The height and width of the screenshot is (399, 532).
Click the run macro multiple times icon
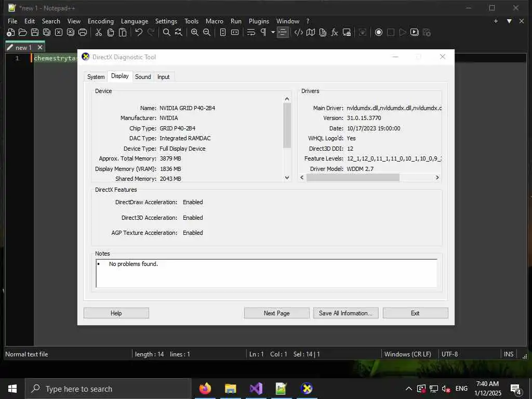(415, 33)
